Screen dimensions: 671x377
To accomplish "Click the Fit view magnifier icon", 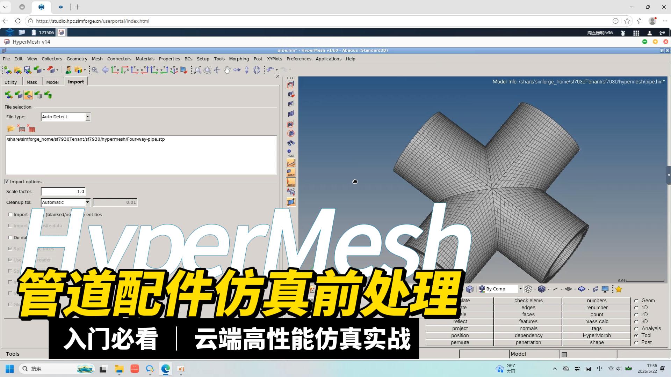I will [x=95, y=70].
